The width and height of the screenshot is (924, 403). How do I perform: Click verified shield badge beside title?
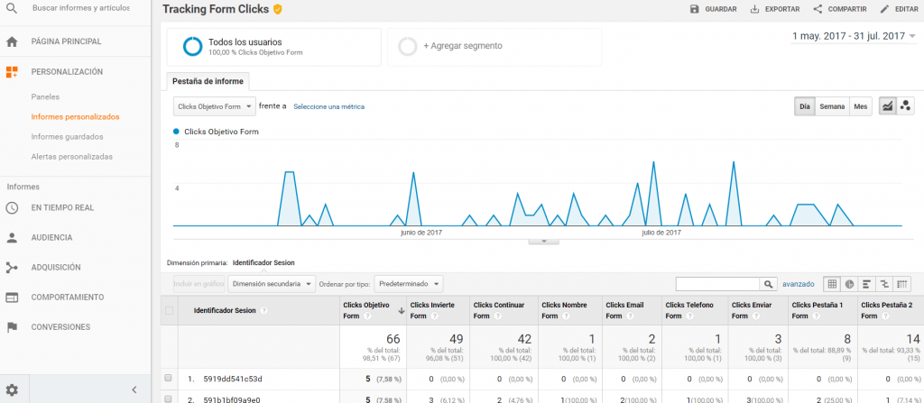[278, 9]
